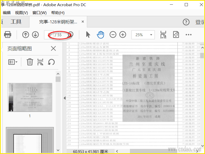Click the Fit to full page icon
Screen dimensions: 205x154
176,35
